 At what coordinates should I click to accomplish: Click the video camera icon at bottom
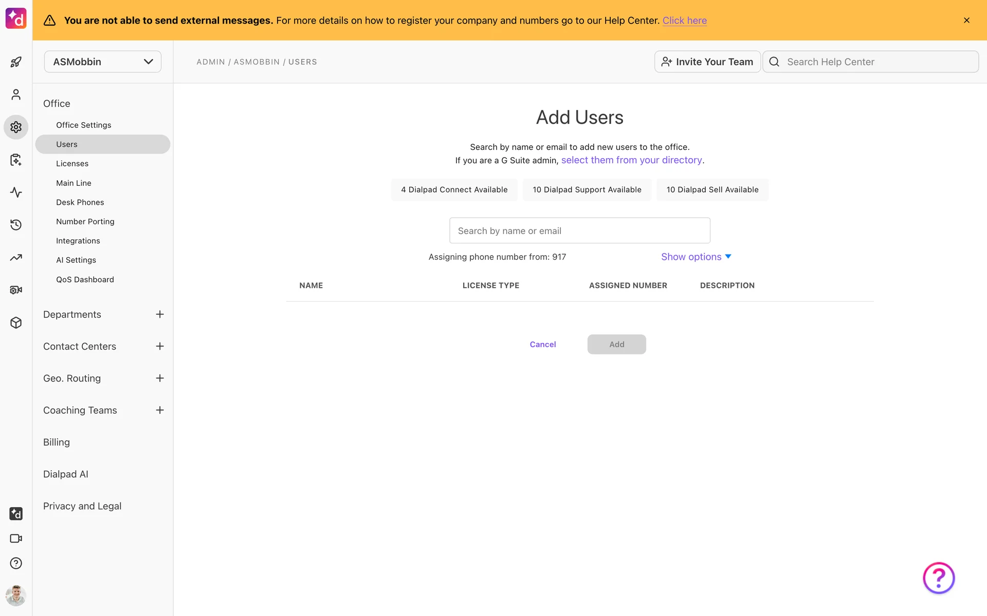coord(16,538)
